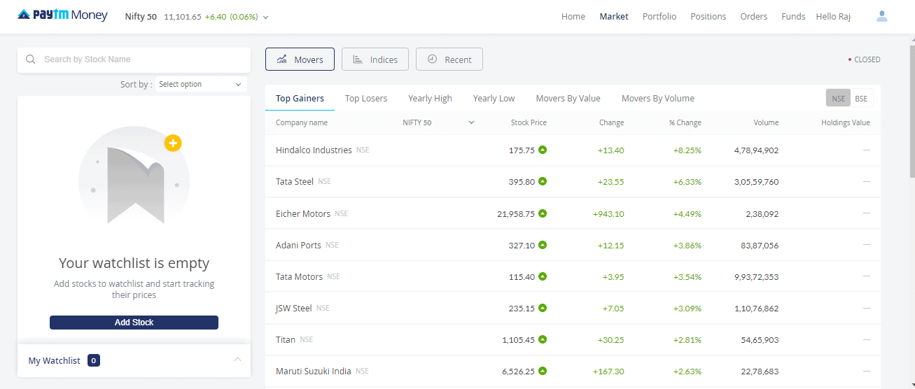Focus the Search by Stock Name field
Viewport: 915px width, 389px height.
point(140,59)
